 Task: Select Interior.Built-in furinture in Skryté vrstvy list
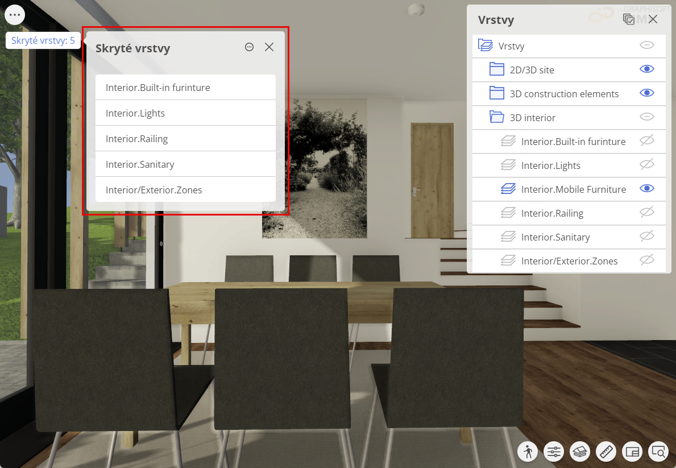(x=185, y=88)
